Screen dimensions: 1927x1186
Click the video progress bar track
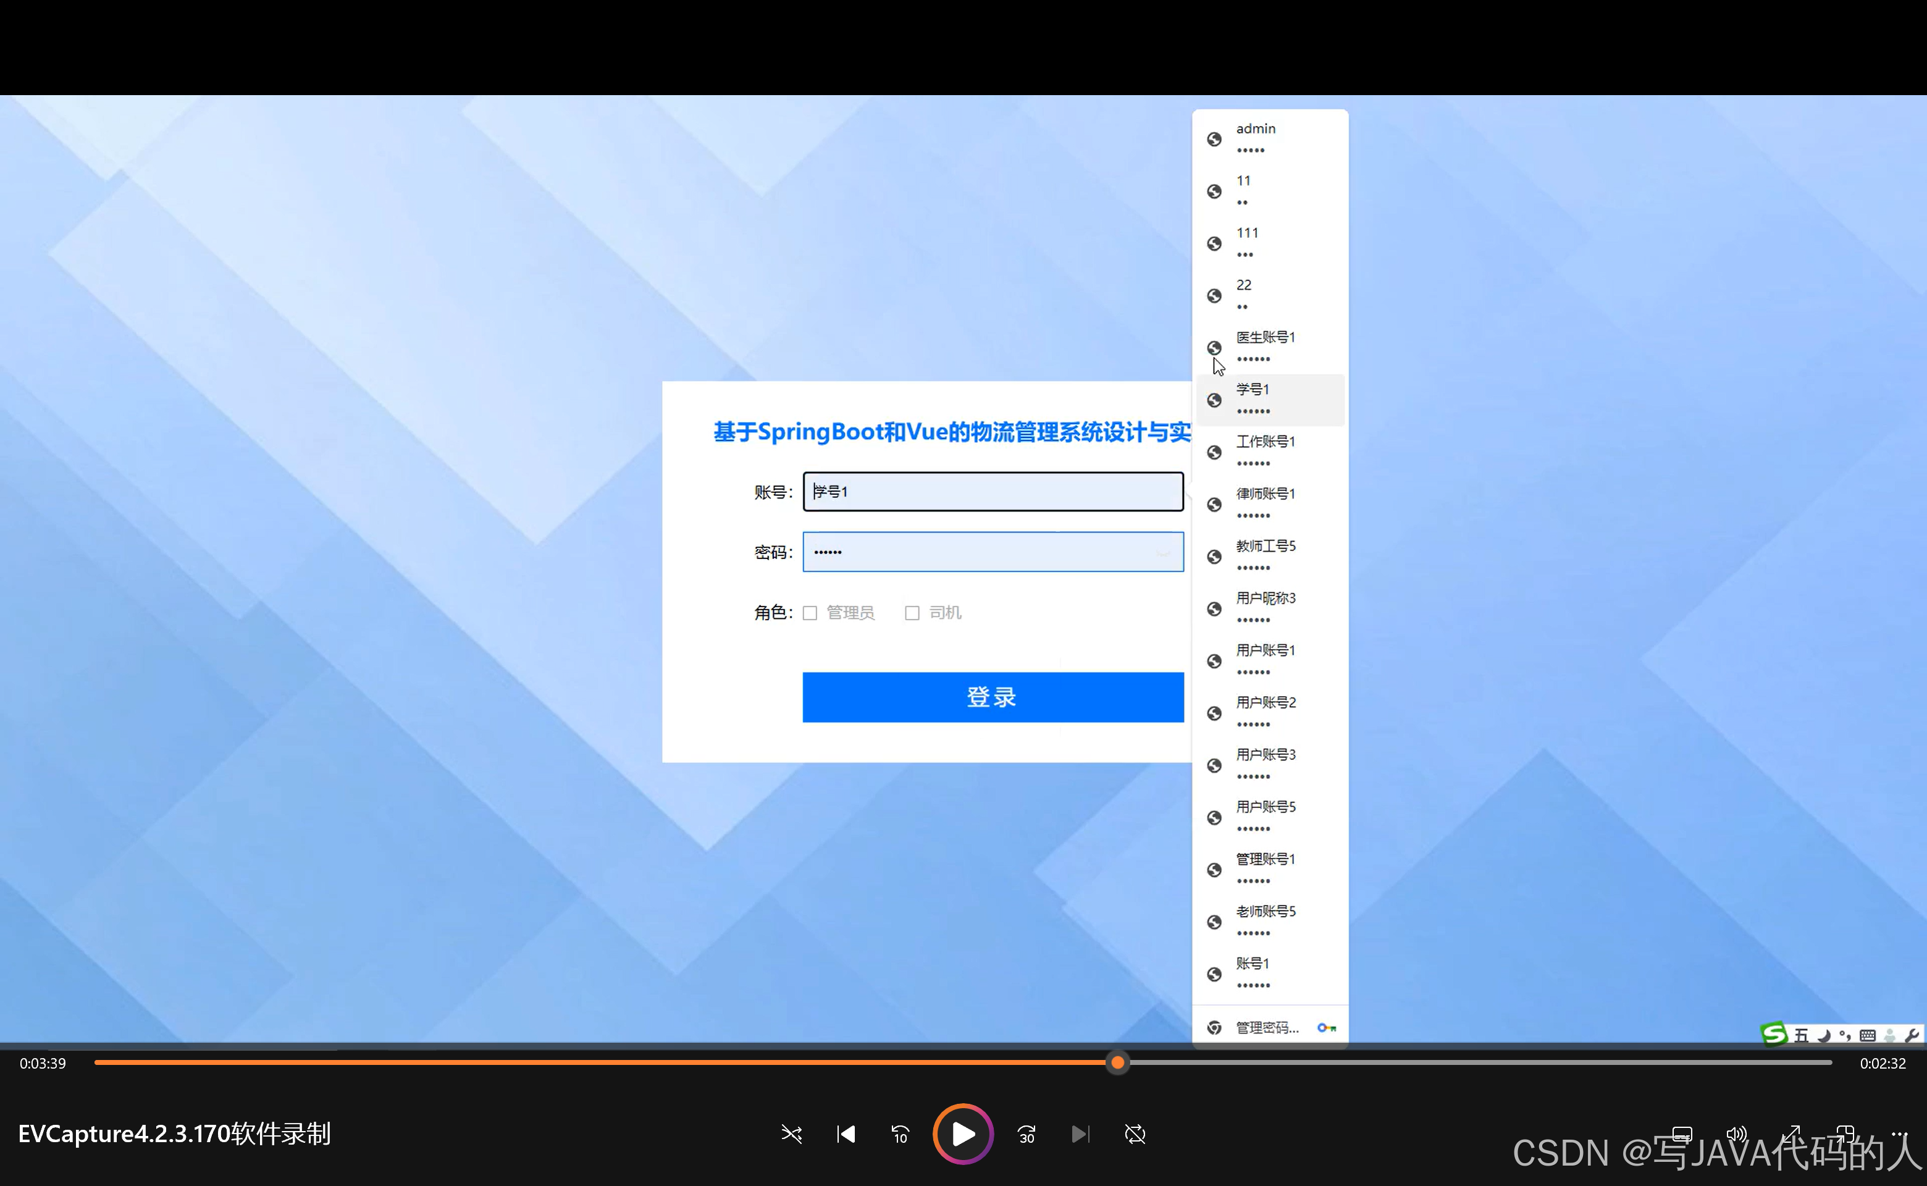point(963,1063)
